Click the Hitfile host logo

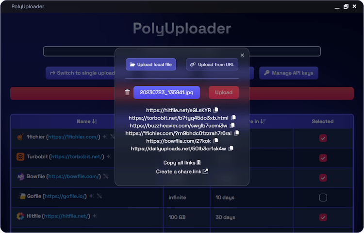(x=20, y=216)
